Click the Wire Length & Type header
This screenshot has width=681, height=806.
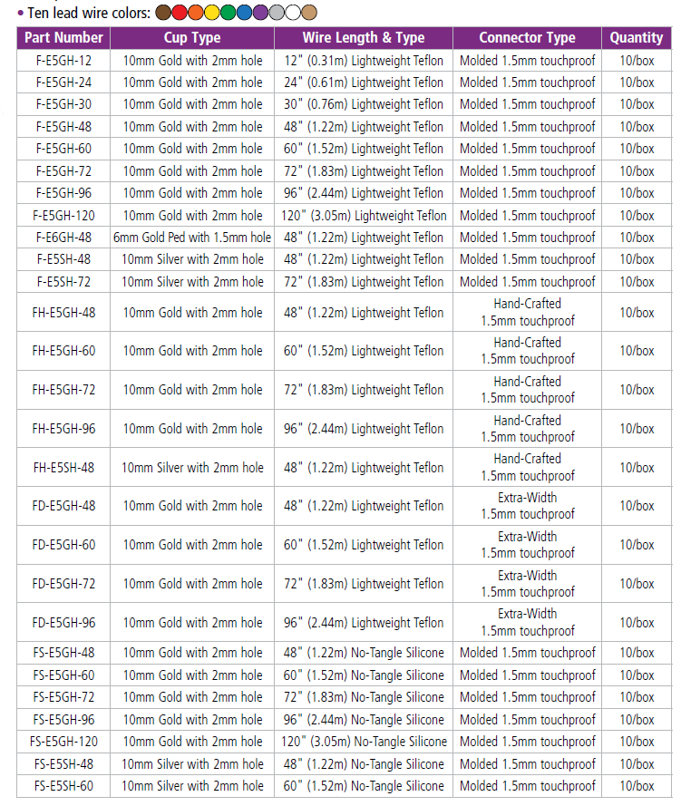click(363, 38)
